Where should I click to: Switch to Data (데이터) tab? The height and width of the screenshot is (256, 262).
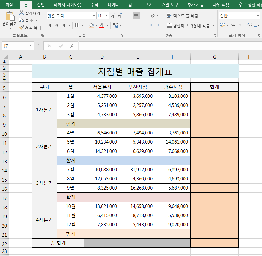[x=113, y=5]
